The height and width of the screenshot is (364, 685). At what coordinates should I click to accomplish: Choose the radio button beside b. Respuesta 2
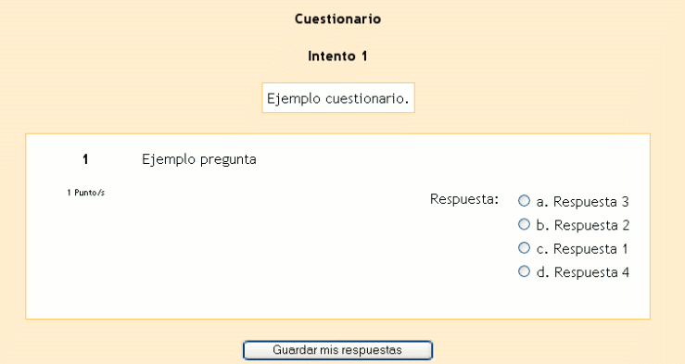tap(524, 224)
